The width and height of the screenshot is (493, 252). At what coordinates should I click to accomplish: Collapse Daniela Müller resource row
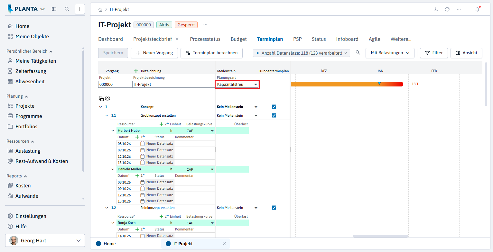point(113,169)
